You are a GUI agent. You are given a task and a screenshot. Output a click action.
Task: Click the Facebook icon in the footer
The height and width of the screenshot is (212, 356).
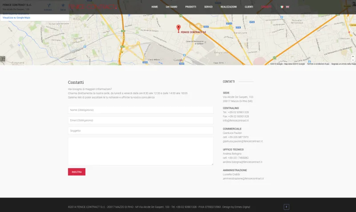[x=286, y=207]
